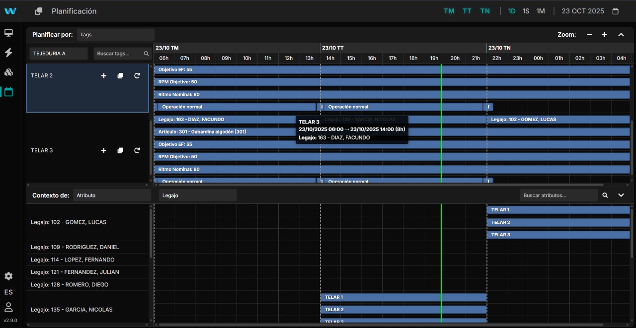
Task: Click the Buscar atributos search field
Action: pyautogui.click(x=558, y=196)
